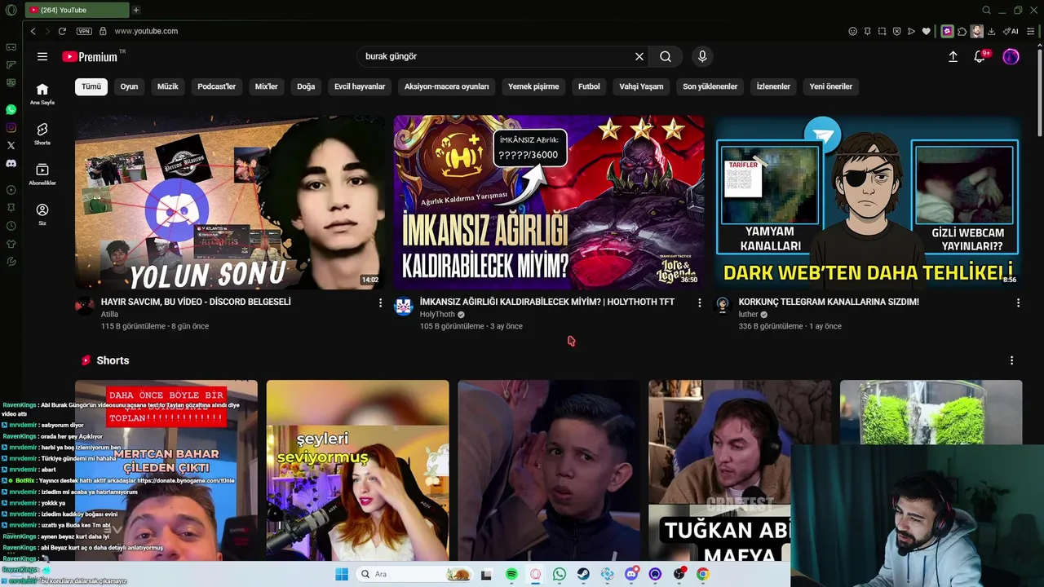Reload the YouTube page
This screenshot has height=587, width=1044.
[x=62, y=31]
